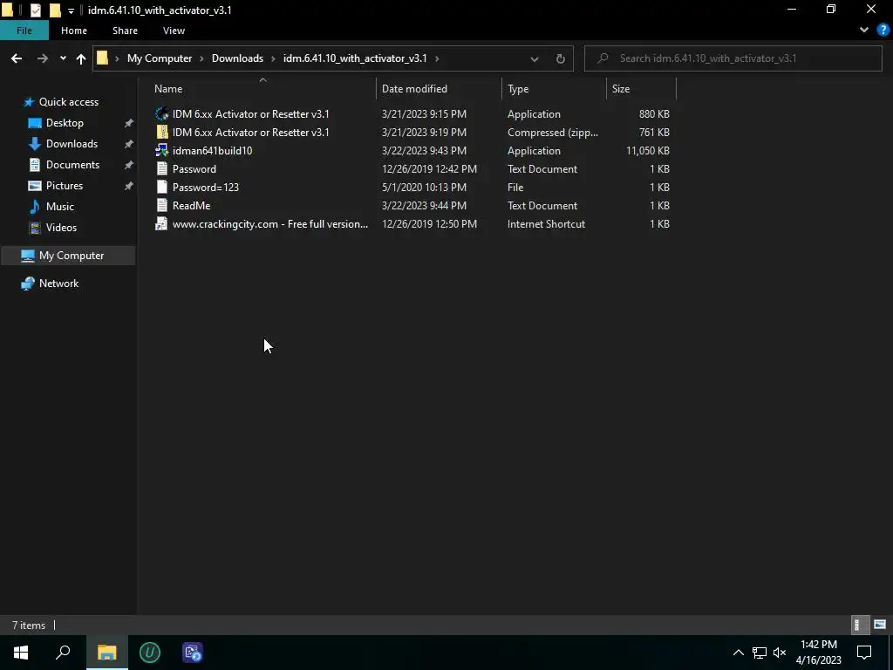The width and height of the screenshot is (893, 670).
Task: Click the Password text document icon
Action: (x=161, y=168)
